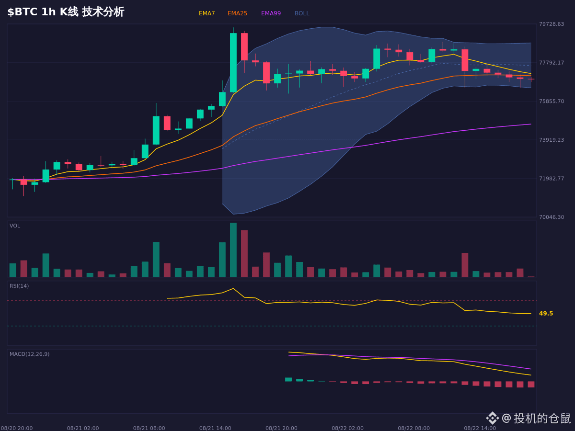Click time axis label 08/20 20:00
The image size is (575, 431).
pyautogui.click(x=17, y=428)
